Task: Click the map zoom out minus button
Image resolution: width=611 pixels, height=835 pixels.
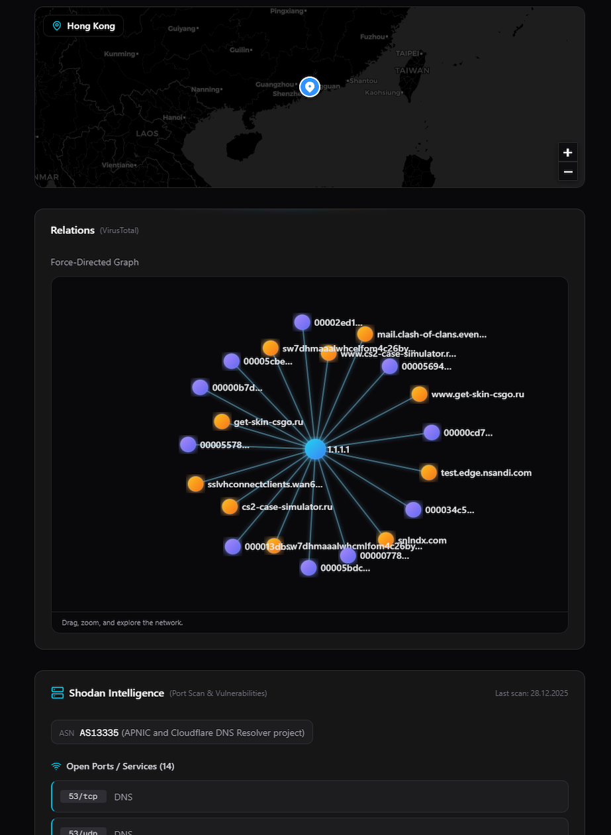Action: pos(567,172)
